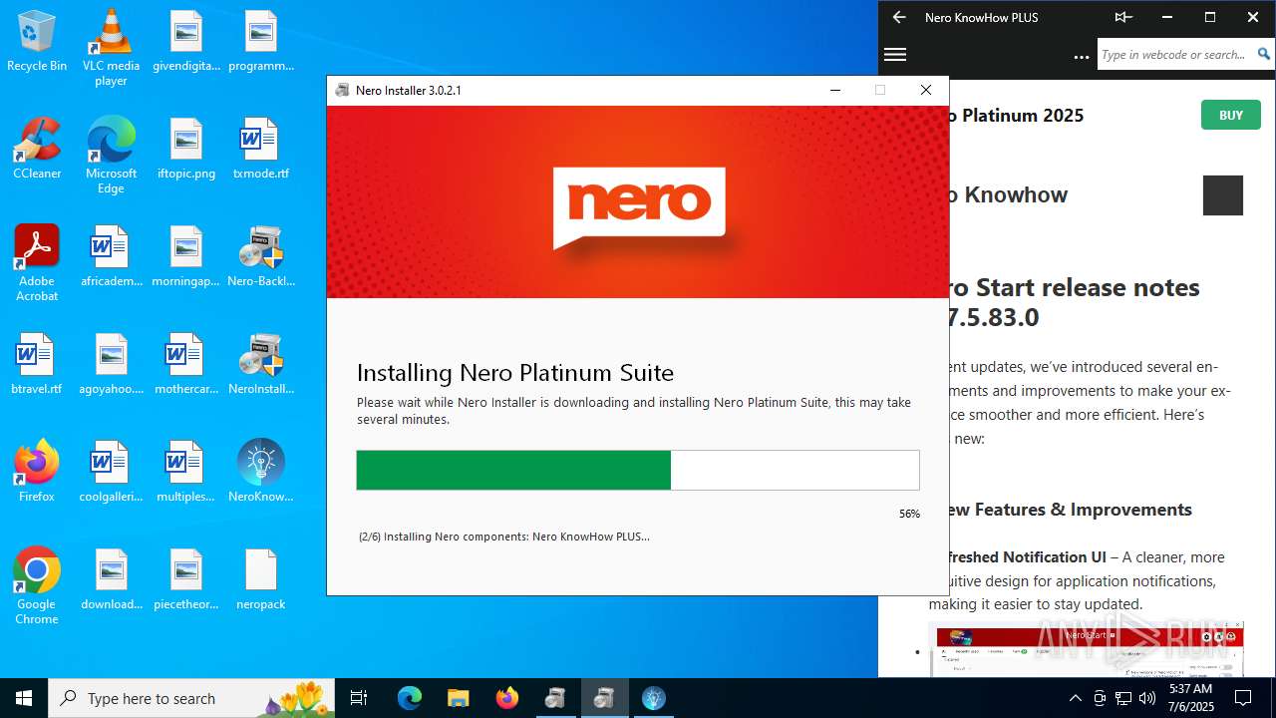Select coolgalleri... Word document icon
The width and height of the screenshot is (1276, 718).
point(111,471)
